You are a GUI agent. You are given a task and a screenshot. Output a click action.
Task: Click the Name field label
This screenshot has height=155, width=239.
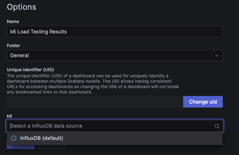(x=13, y=22)
